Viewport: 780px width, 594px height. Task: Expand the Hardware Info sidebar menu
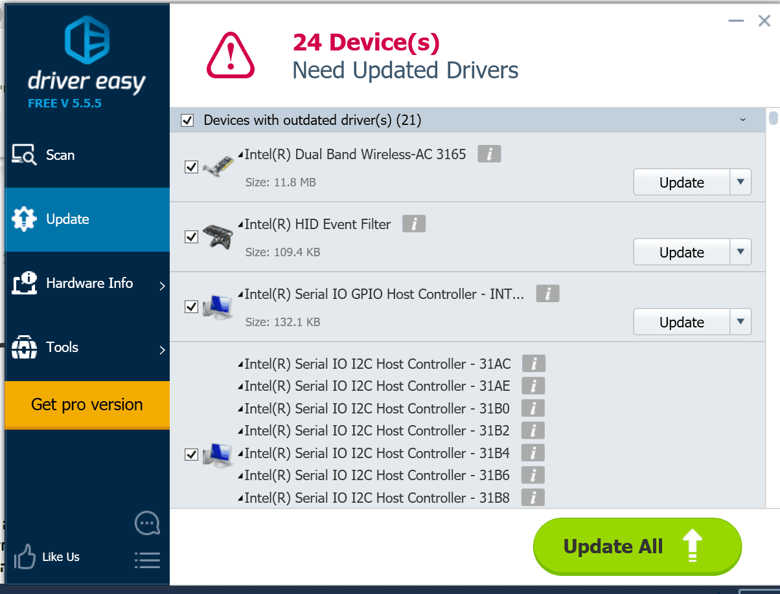tap(89, 283)
